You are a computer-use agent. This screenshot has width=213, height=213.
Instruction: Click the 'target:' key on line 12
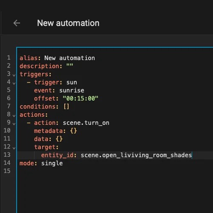point(46,147)
